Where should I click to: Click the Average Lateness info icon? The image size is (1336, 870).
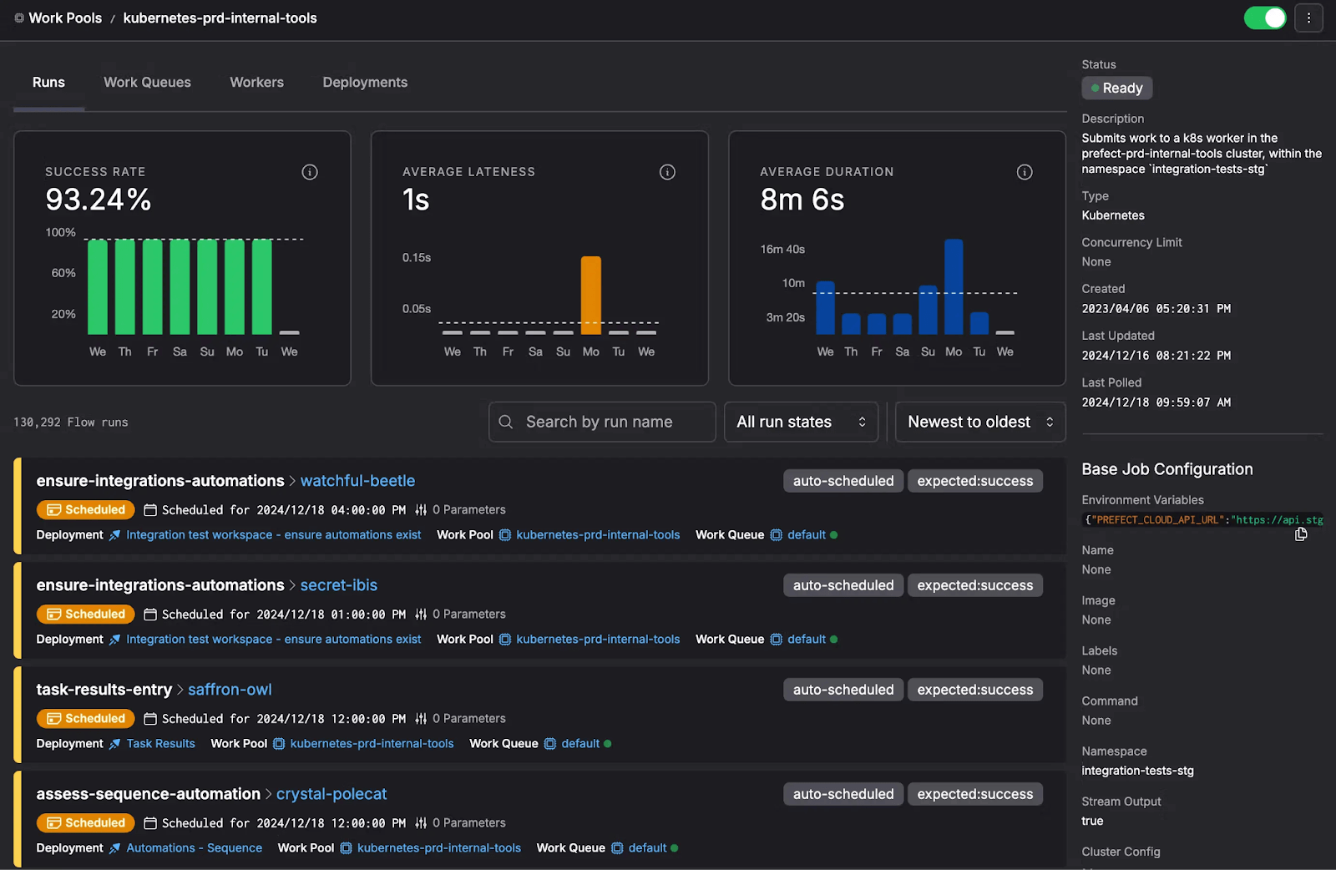pos(667,172)
